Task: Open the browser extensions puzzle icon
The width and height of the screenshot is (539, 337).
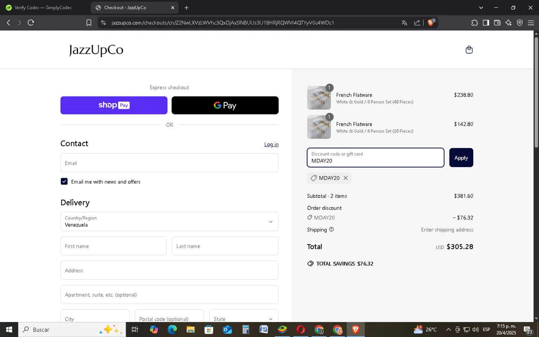Action: tap(475, 23)
